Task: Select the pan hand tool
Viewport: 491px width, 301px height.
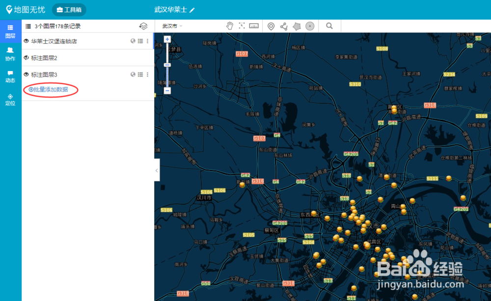Action: click(229, 26)
